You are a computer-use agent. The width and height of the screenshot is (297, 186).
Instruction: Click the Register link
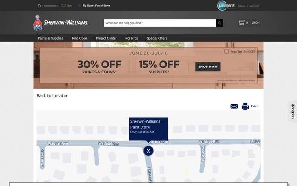coord(254,6)
